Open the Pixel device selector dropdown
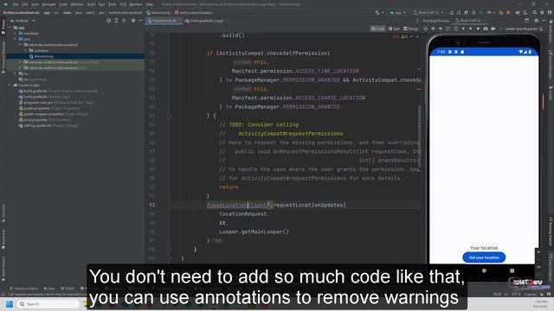The width and height of the screenshot is (554, 311). pyautogui.click(x=428, y=13)
